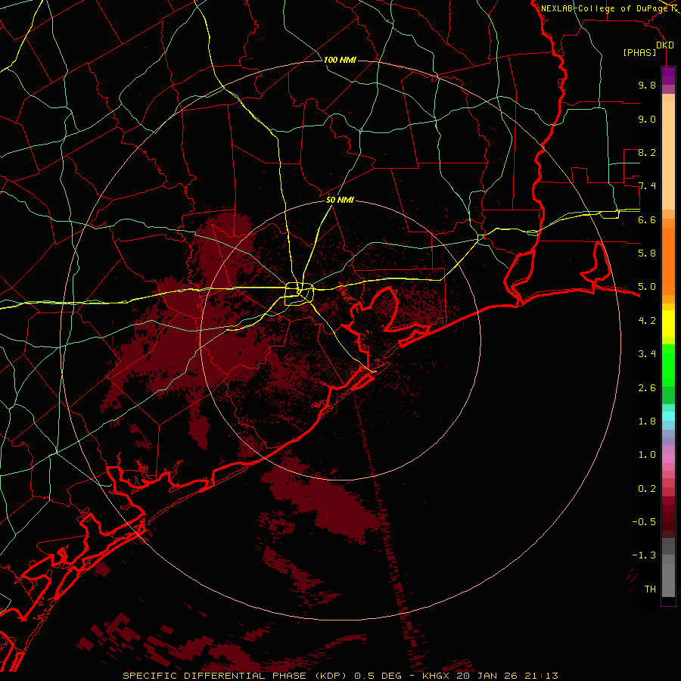Click the 4.2 value on the color scale
This screenshot has width=681, height=681.
[647, 321]
